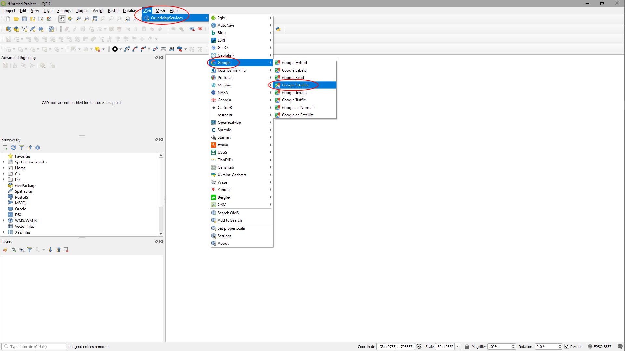This screenshot has width=625, height=351.
Task: Open the Raster menu
Action: pos(113,11)
